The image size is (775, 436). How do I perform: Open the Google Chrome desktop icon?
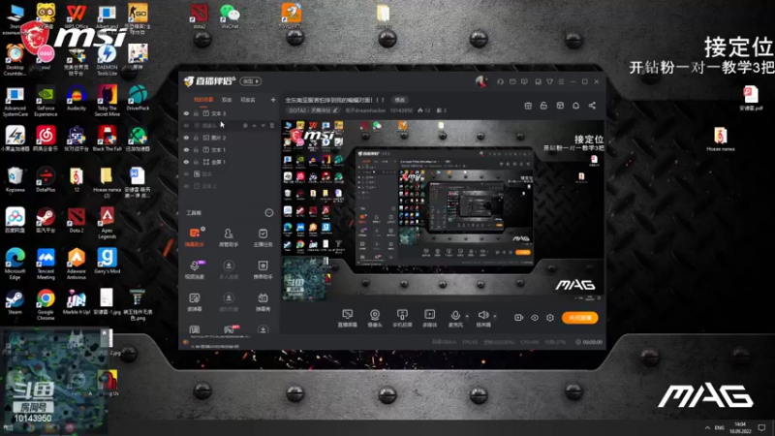[46, 303]
